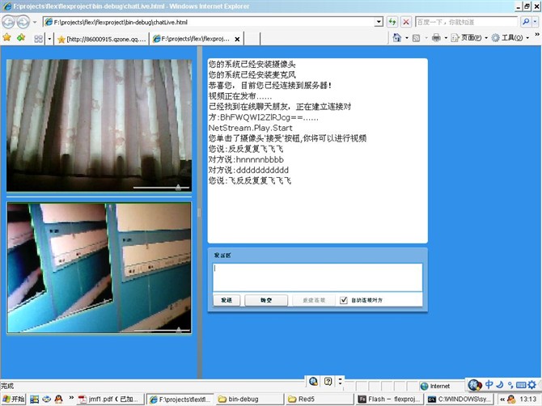
Task: Open search provider options dropdown arrow
Action: tap(535, 22)
